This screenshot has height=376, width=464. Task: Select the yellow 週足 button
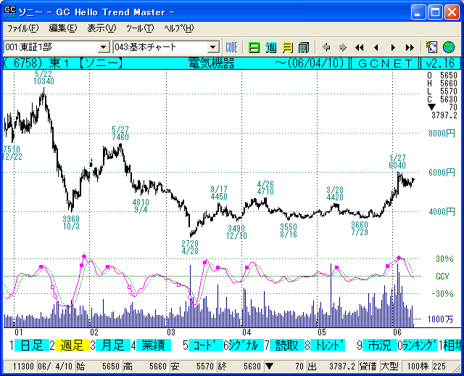[x=72, y=346]
